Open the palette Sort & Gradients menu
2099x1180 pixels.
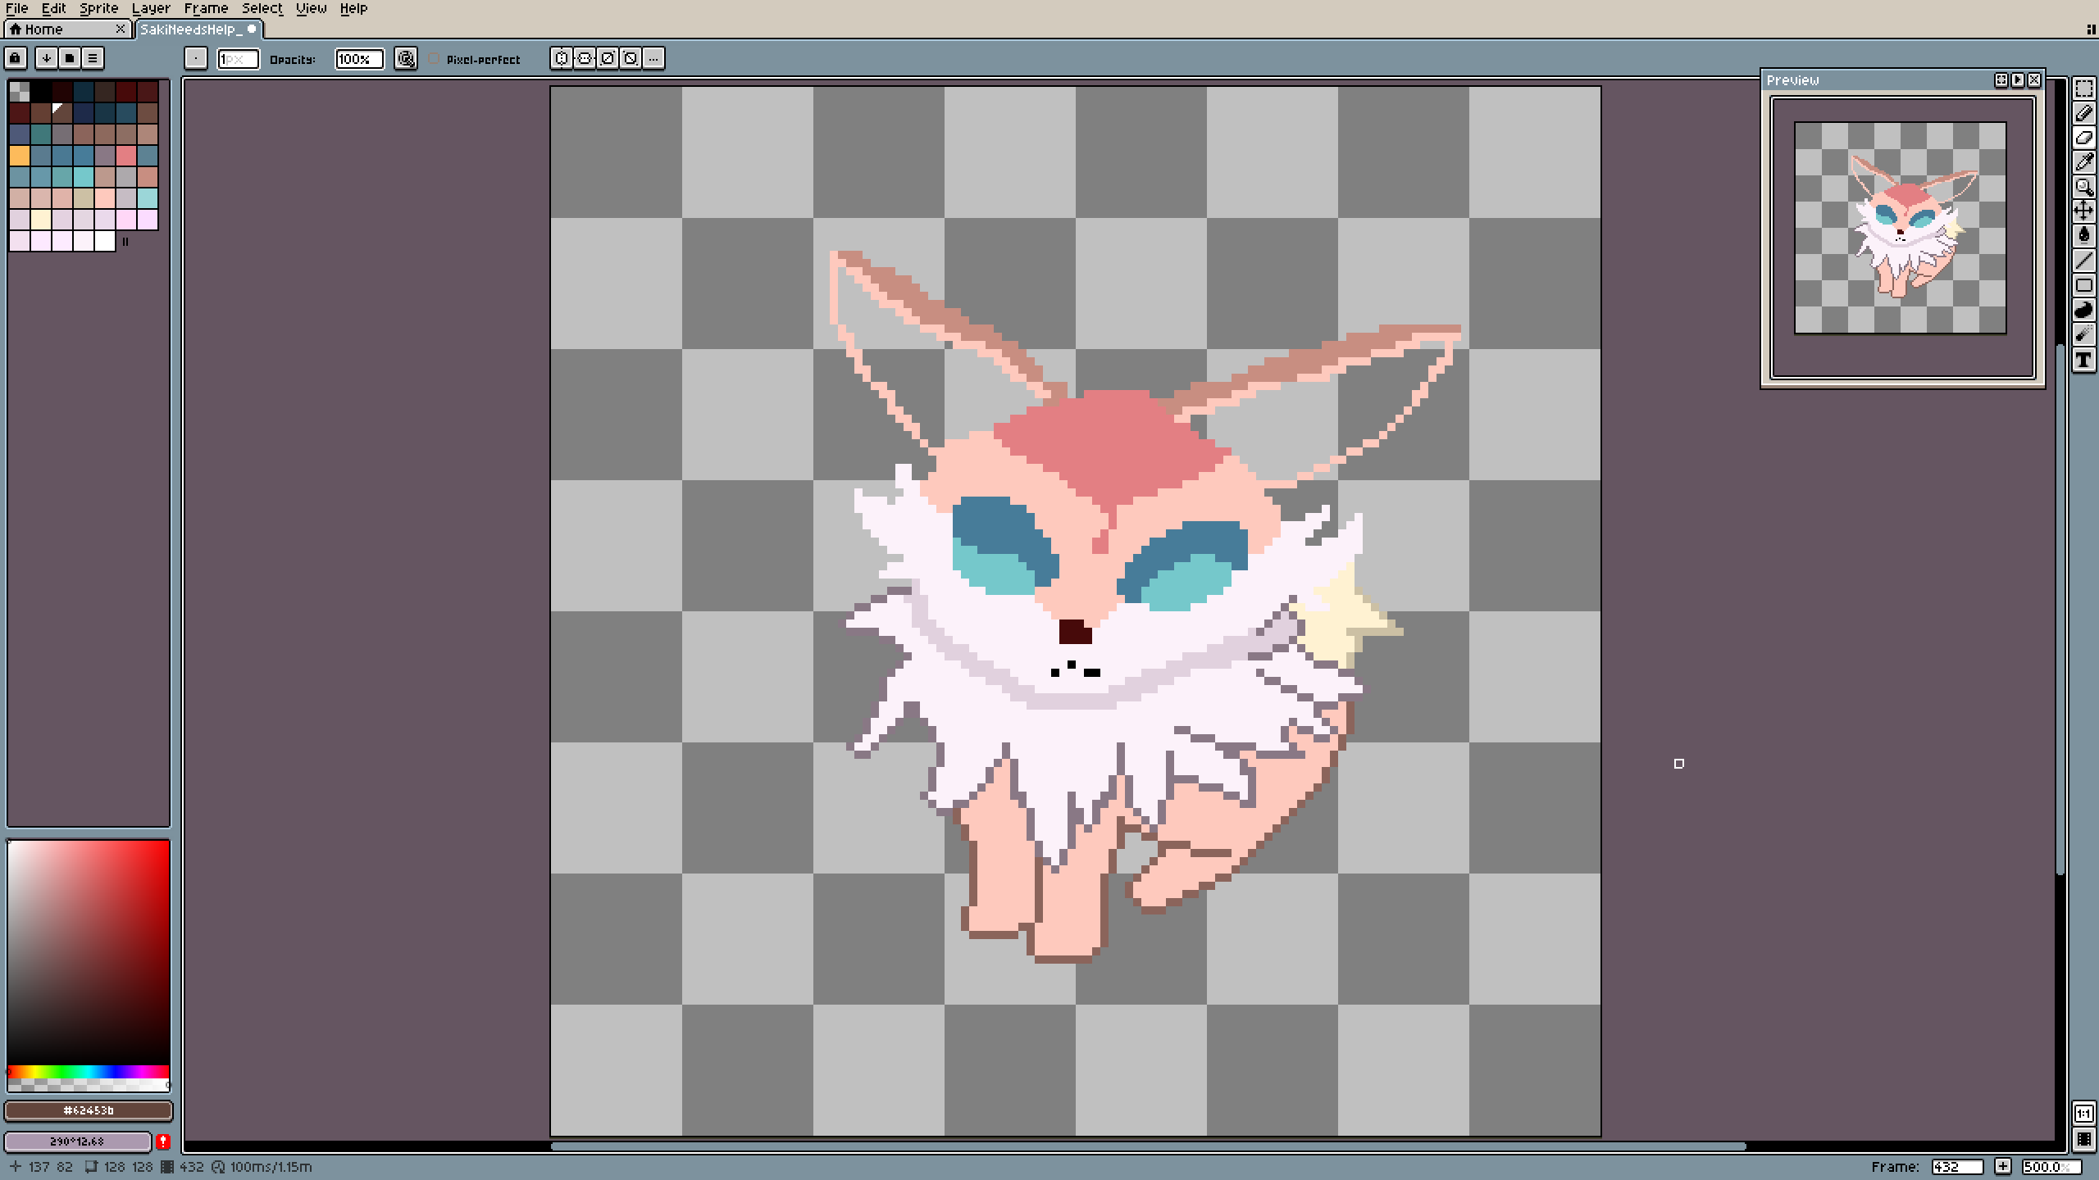click(47, 58)
